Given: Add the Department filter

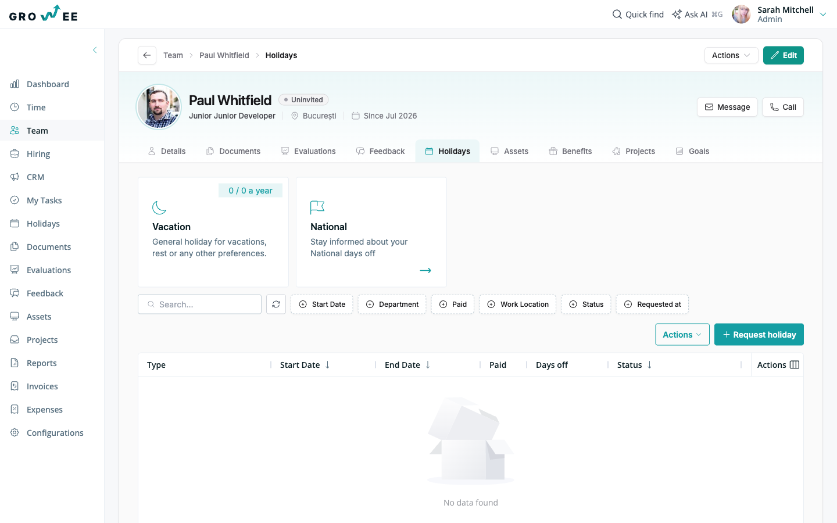Looking at the screenshot, I should [x=392, y=305].
